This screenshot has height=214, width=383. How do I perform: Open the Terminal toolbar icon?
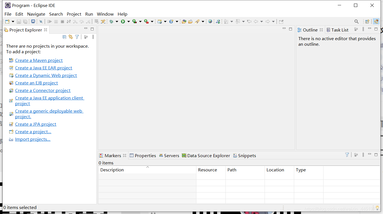pyautogui.click(x=33, y=21)
